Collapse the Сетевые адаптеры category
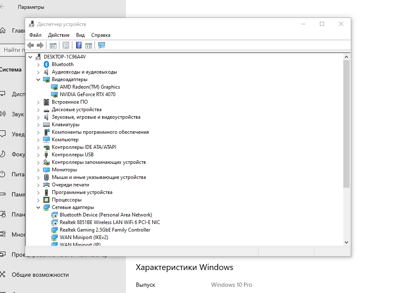This screenshot has width=406, height=293. [x=38, y=207]
